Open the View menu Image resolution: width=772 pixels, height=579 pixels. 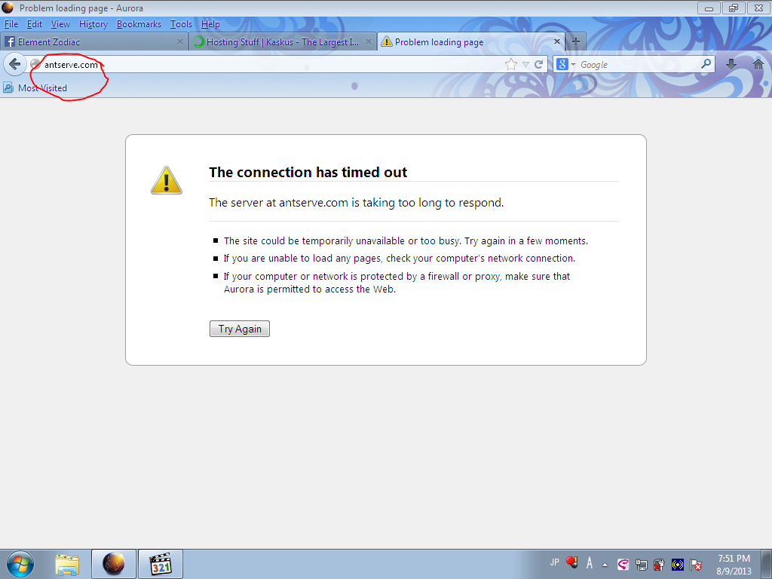[60, 23]
